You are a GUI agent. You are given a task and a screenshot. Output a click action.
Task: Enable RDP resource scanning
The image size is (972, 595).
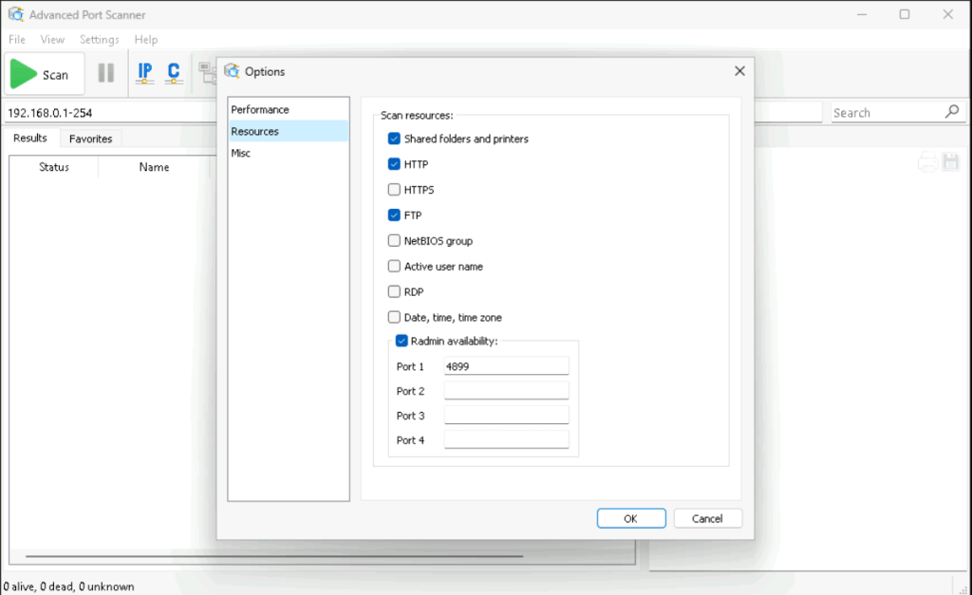395,292
